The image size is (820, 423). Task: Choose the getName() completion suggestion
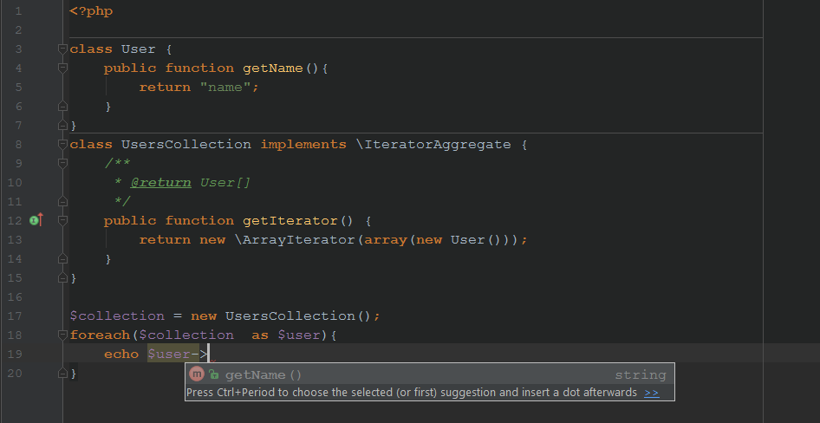429,375
